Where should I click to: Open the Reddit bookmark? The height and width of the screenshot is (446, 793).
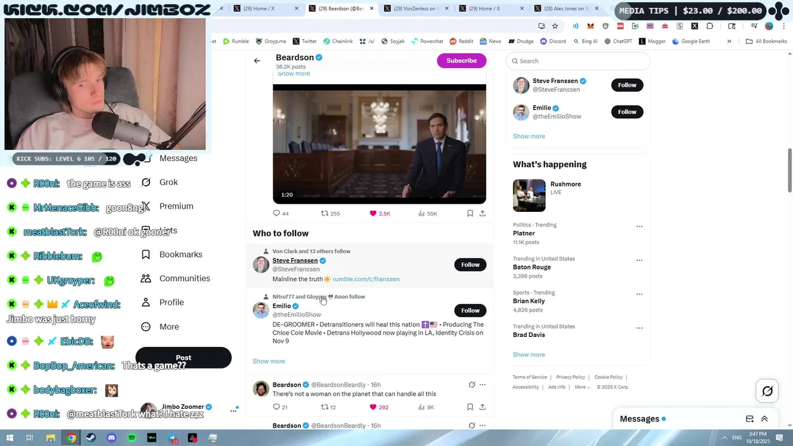pos(461,42)
